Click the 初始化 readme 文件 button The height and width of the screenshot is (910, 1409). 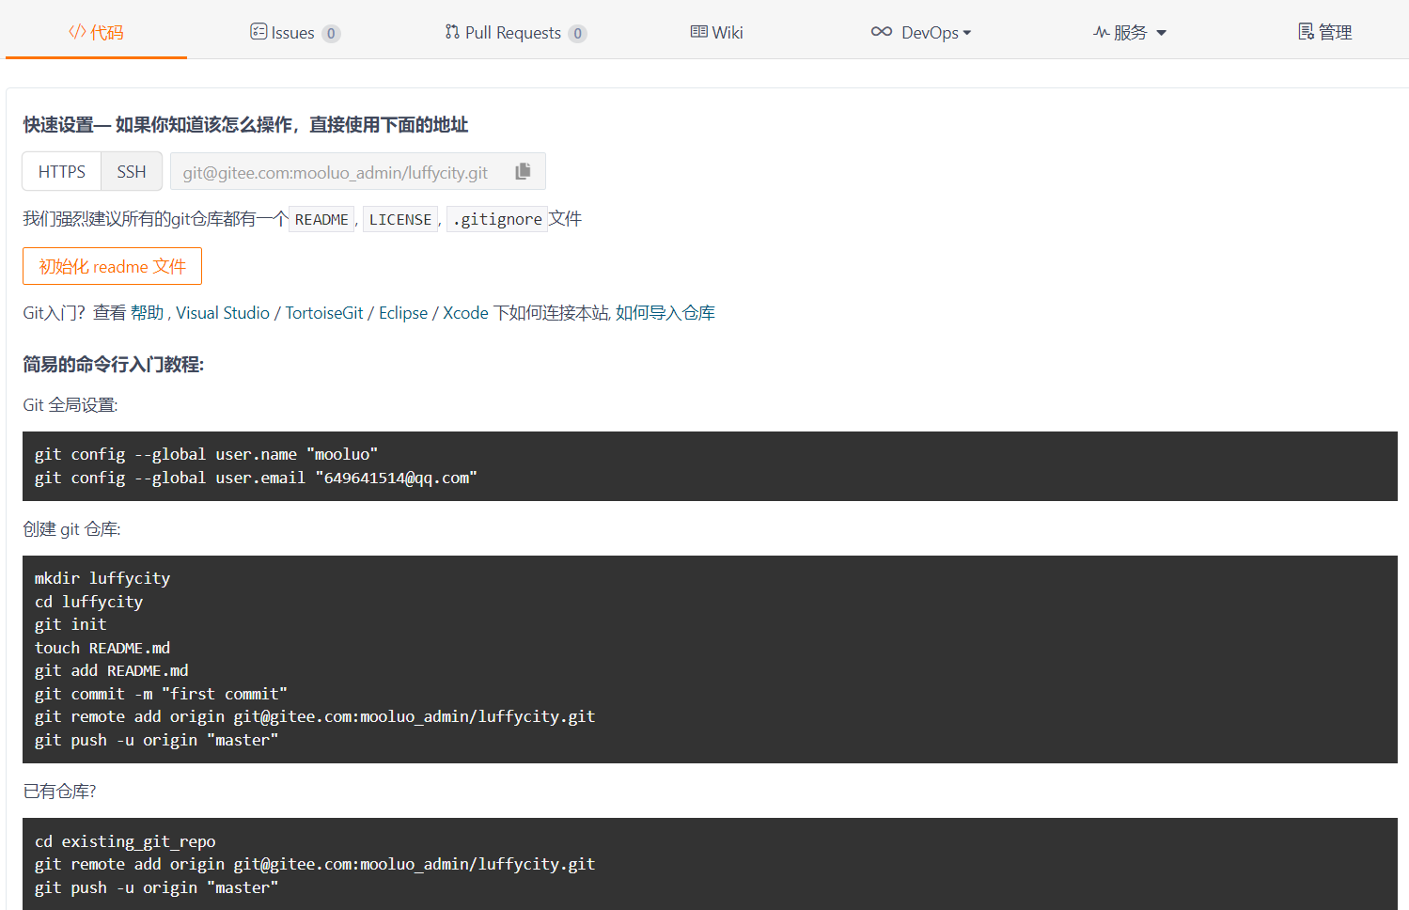point(112,266)
